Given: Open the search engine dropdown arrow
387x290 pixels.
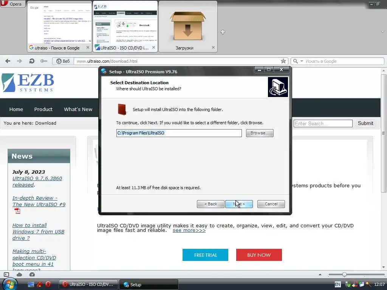Looking at the screenshot, I should click(x=302, y=61).
